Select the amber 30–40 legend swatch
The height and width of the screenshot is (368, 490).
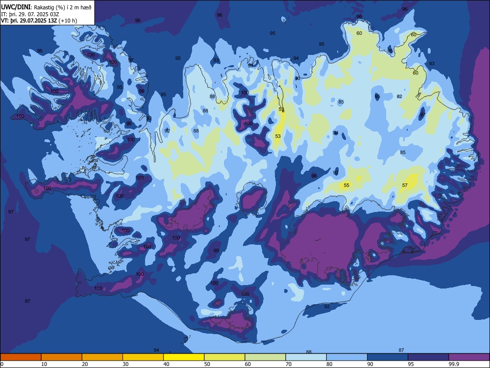click(143, 357)
